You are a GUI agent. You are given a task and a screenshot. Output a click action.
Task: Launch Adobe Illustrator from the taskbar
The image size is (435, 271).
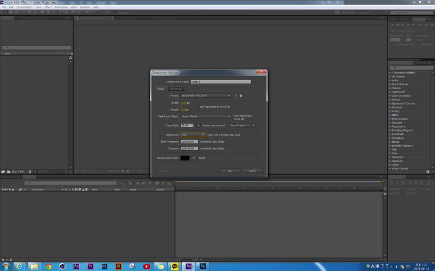pyautogui.click(x=118, y=266)
